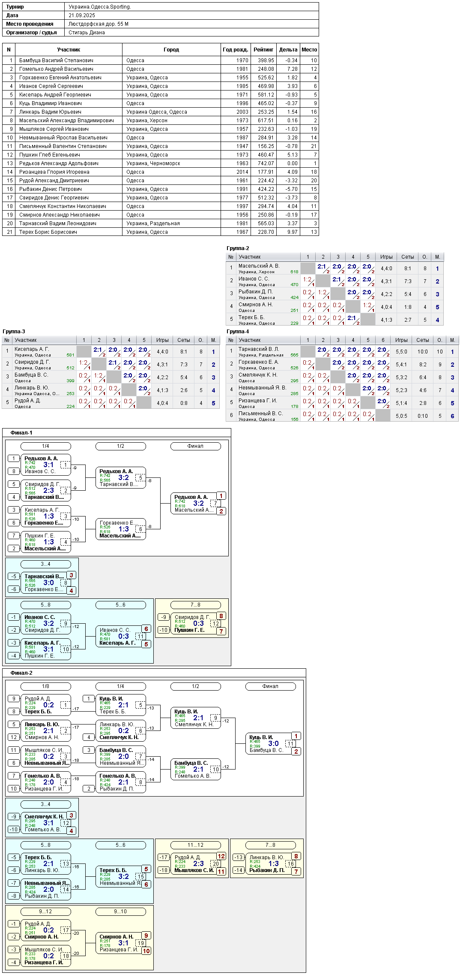
Task: Click participant Редьков Александр Адольфович in the table
Action: click(x=59, y=163)
